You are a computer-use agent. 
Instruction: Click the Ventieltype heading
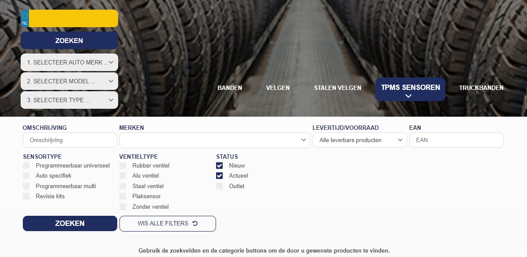click(x=138, y=157)
